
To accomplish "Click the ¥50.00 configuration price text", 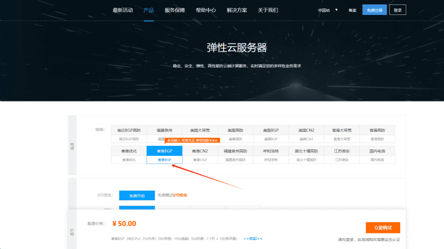I will point(124,223).
